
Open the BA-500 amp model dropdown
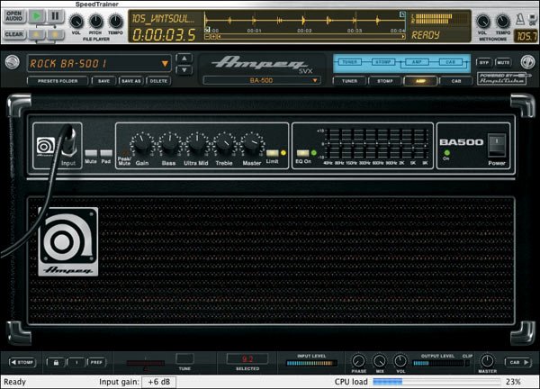point(261,81)
